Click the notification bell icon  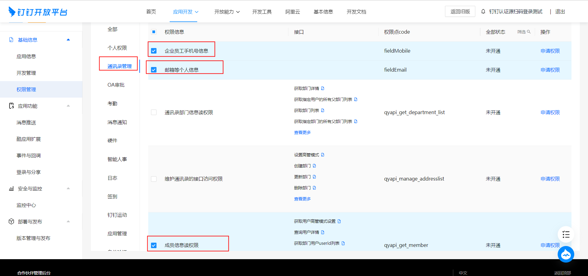[x=483, y=12]
